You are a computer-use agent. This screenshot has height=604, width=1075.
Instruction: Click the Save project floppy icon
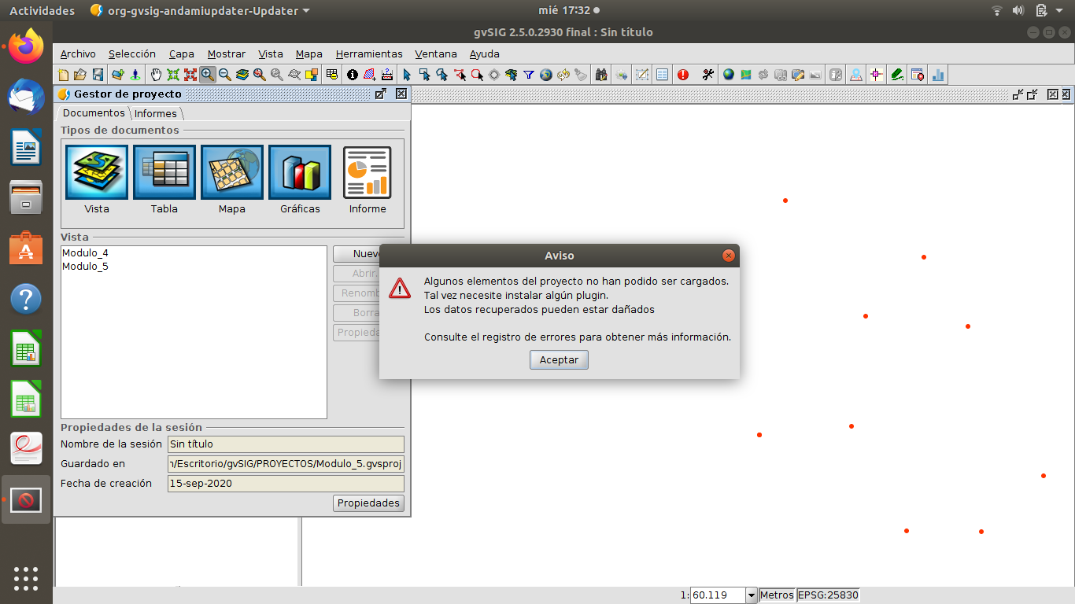(98, 75)
